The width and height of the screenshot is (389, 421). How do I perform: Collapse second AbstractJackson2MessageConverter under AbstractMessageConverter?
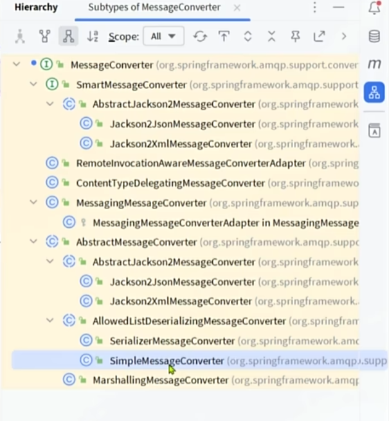point(50,261)
